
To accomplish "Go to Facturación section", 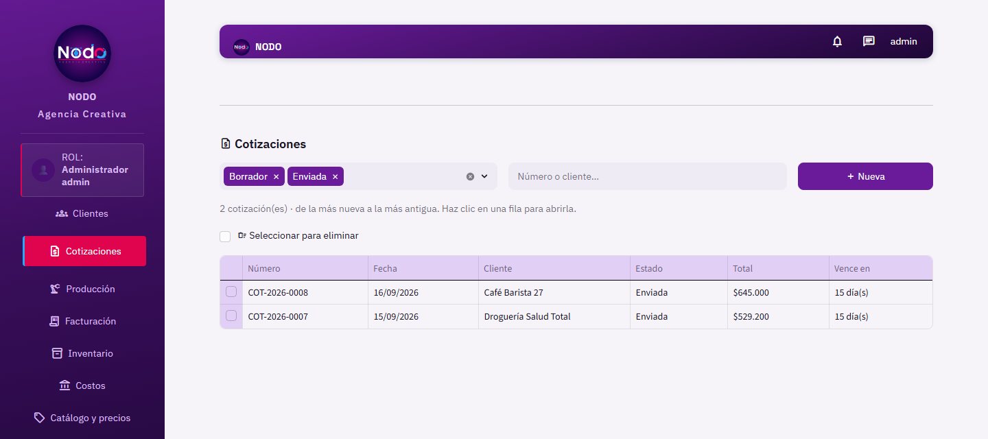I will 82,321.
